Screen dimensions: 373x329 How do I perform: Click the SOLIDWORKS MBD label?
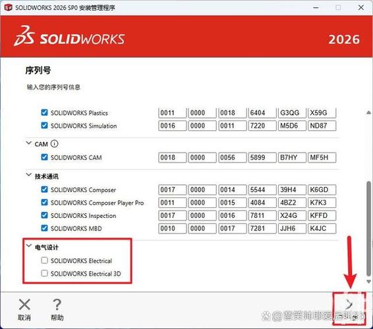[76, 228]
